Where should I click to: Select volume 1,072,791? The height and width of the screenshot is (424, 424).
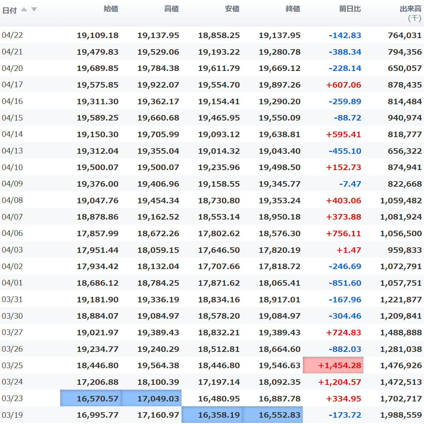pyautogui.click(x=401, y=267)
